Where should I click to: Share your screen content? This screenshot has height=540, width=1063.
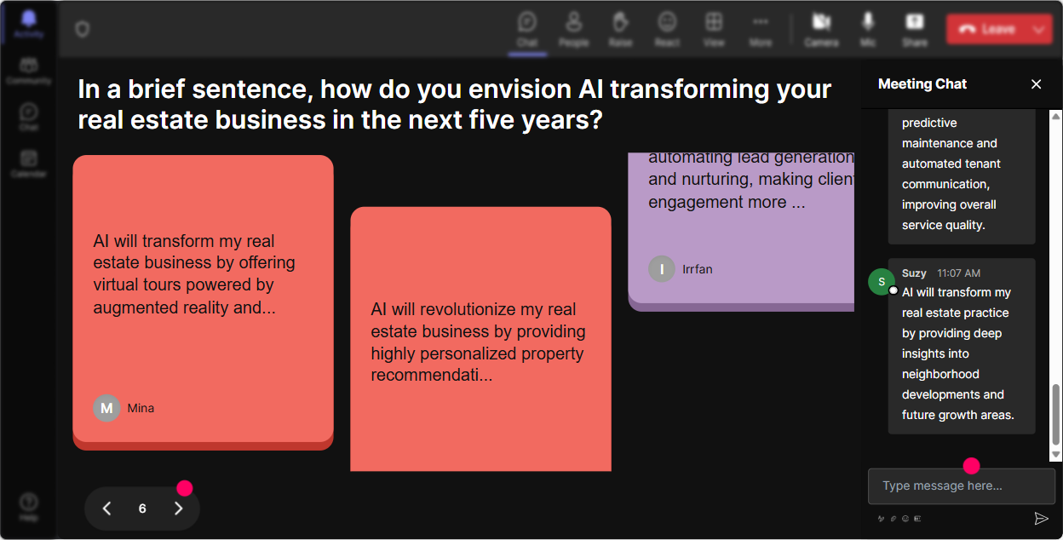click(x=915, y=28)
